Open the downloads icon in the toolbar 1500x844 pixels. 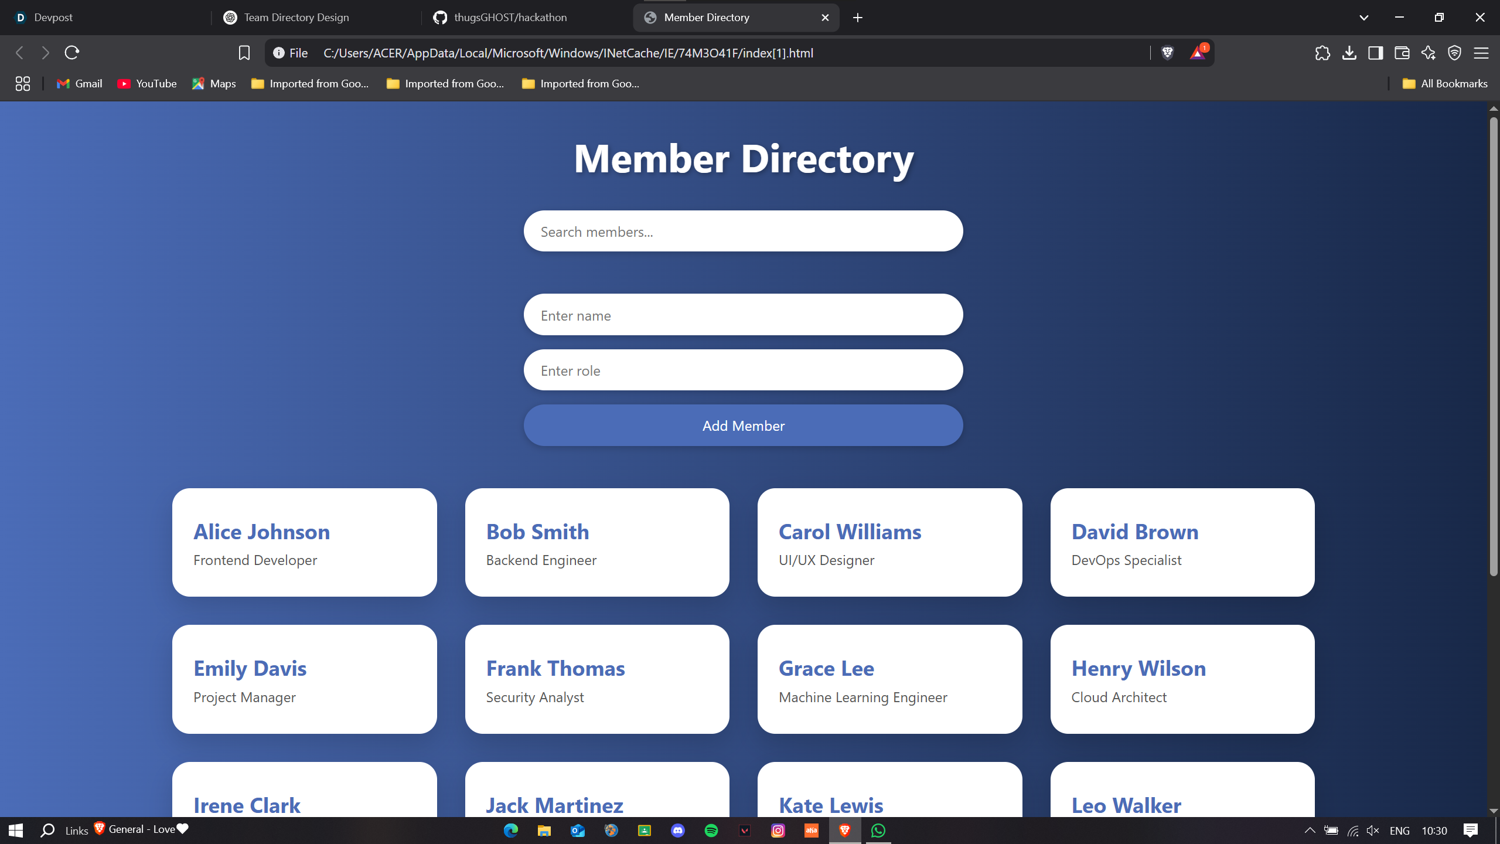click(1349, 53)
